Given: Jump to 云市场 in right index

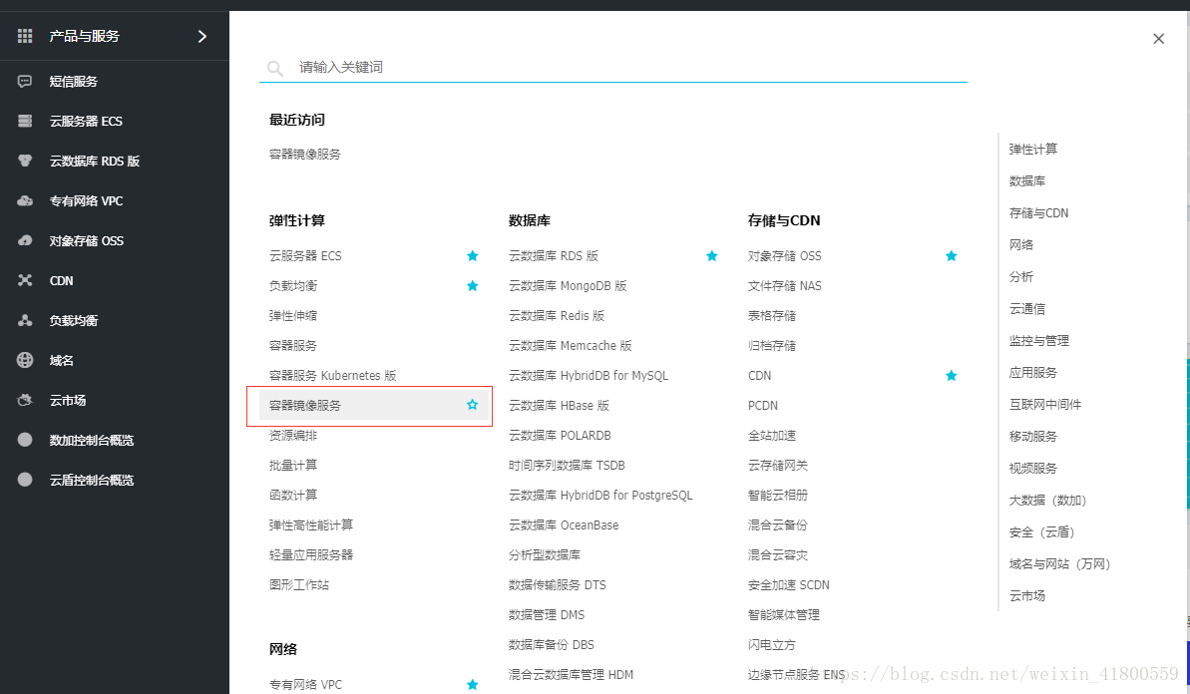Looking at the screenshot, I should pyautogui.click(x=1026, y=595).
